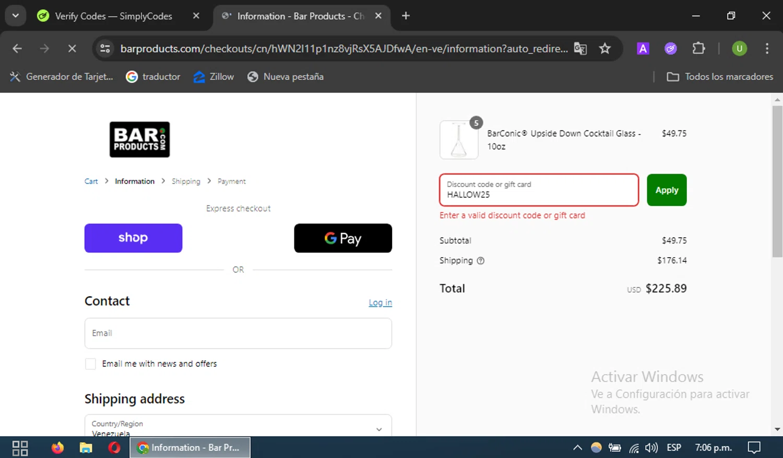The width and height of the screenshot is (783, 458).
Task: Open Chrome three-dot menu
Action: click(767, 49)
